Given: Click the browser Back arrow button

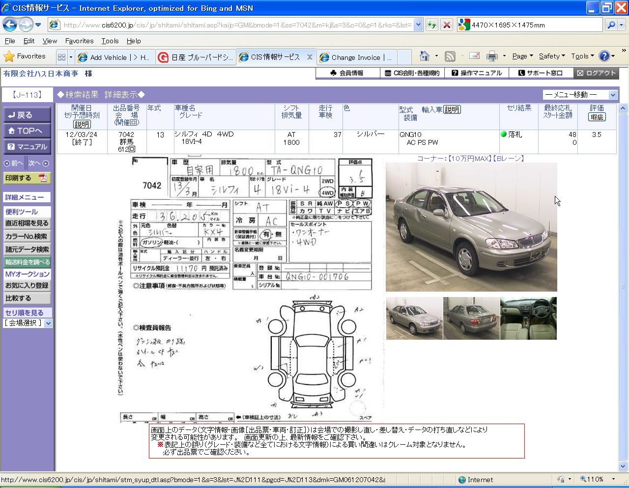Looking at the screenshot, I should pos(10,24).
